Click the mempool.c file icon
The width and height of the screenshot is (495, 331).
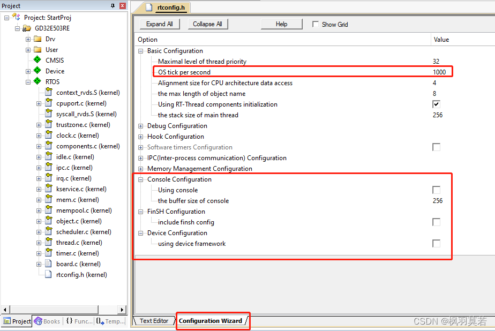tap(49, 210)
